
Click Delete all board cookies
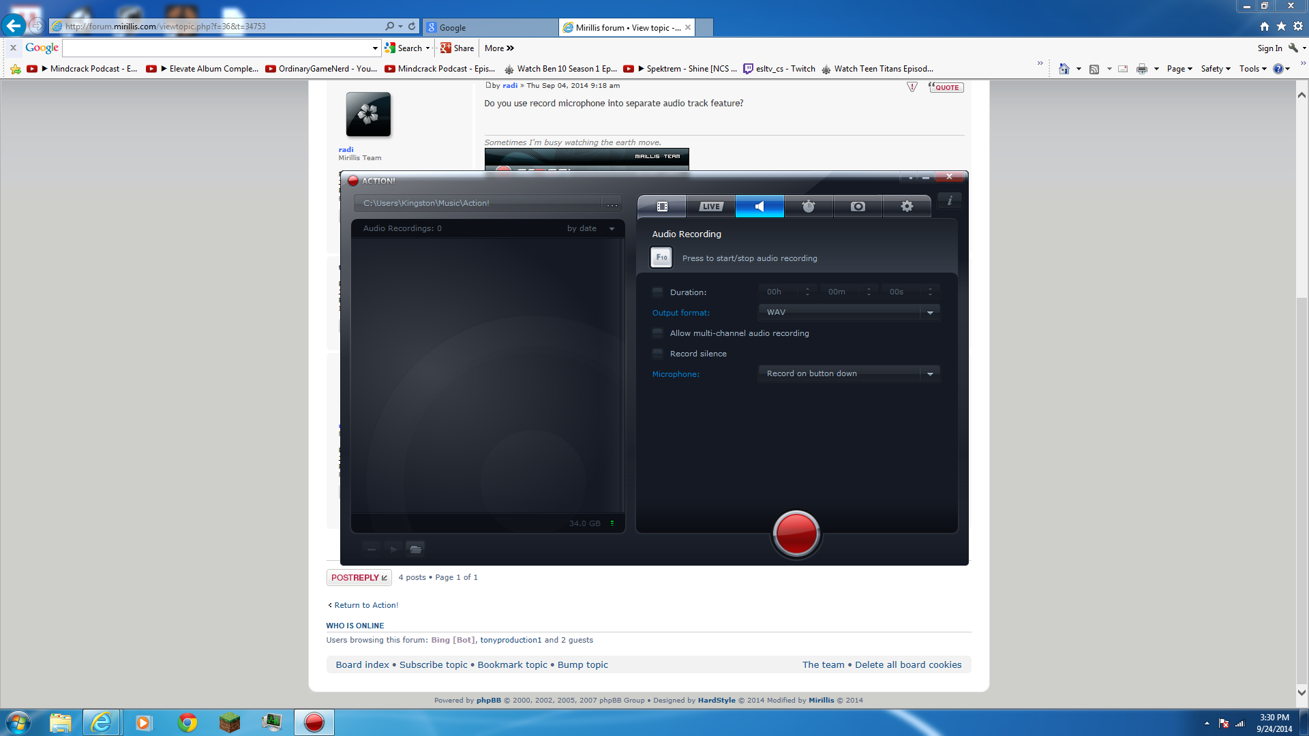click(x=908, y=664)
